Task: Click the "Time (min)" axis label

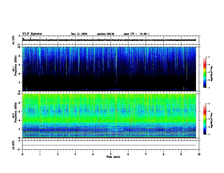Action: pyautogui.click(x=113, y=157)
